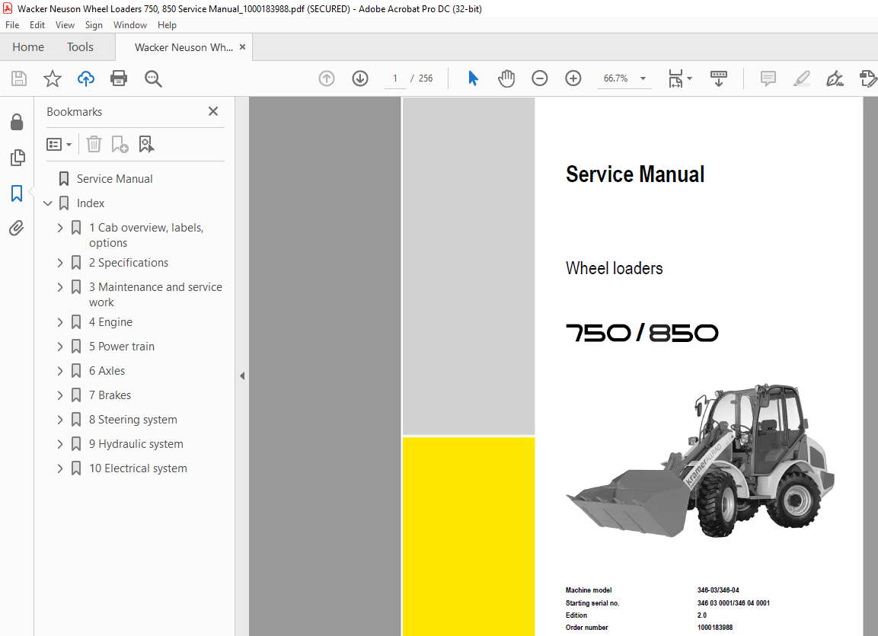Expand the 8 Steering system bookmark
Image resolution: width=878 pixels, height=636 pixels.
tap(60, 420)
